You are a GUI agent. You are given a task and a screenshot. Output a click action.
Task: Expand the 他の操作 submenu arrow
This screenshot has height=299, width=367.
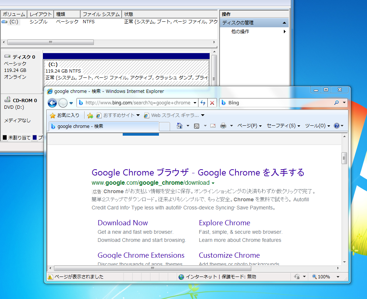pyautogui.click(x=285, y=31)
